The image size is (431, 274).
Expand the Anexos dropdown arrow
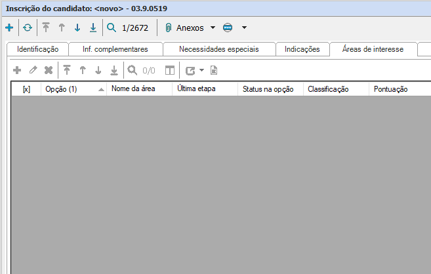point(213,28)
